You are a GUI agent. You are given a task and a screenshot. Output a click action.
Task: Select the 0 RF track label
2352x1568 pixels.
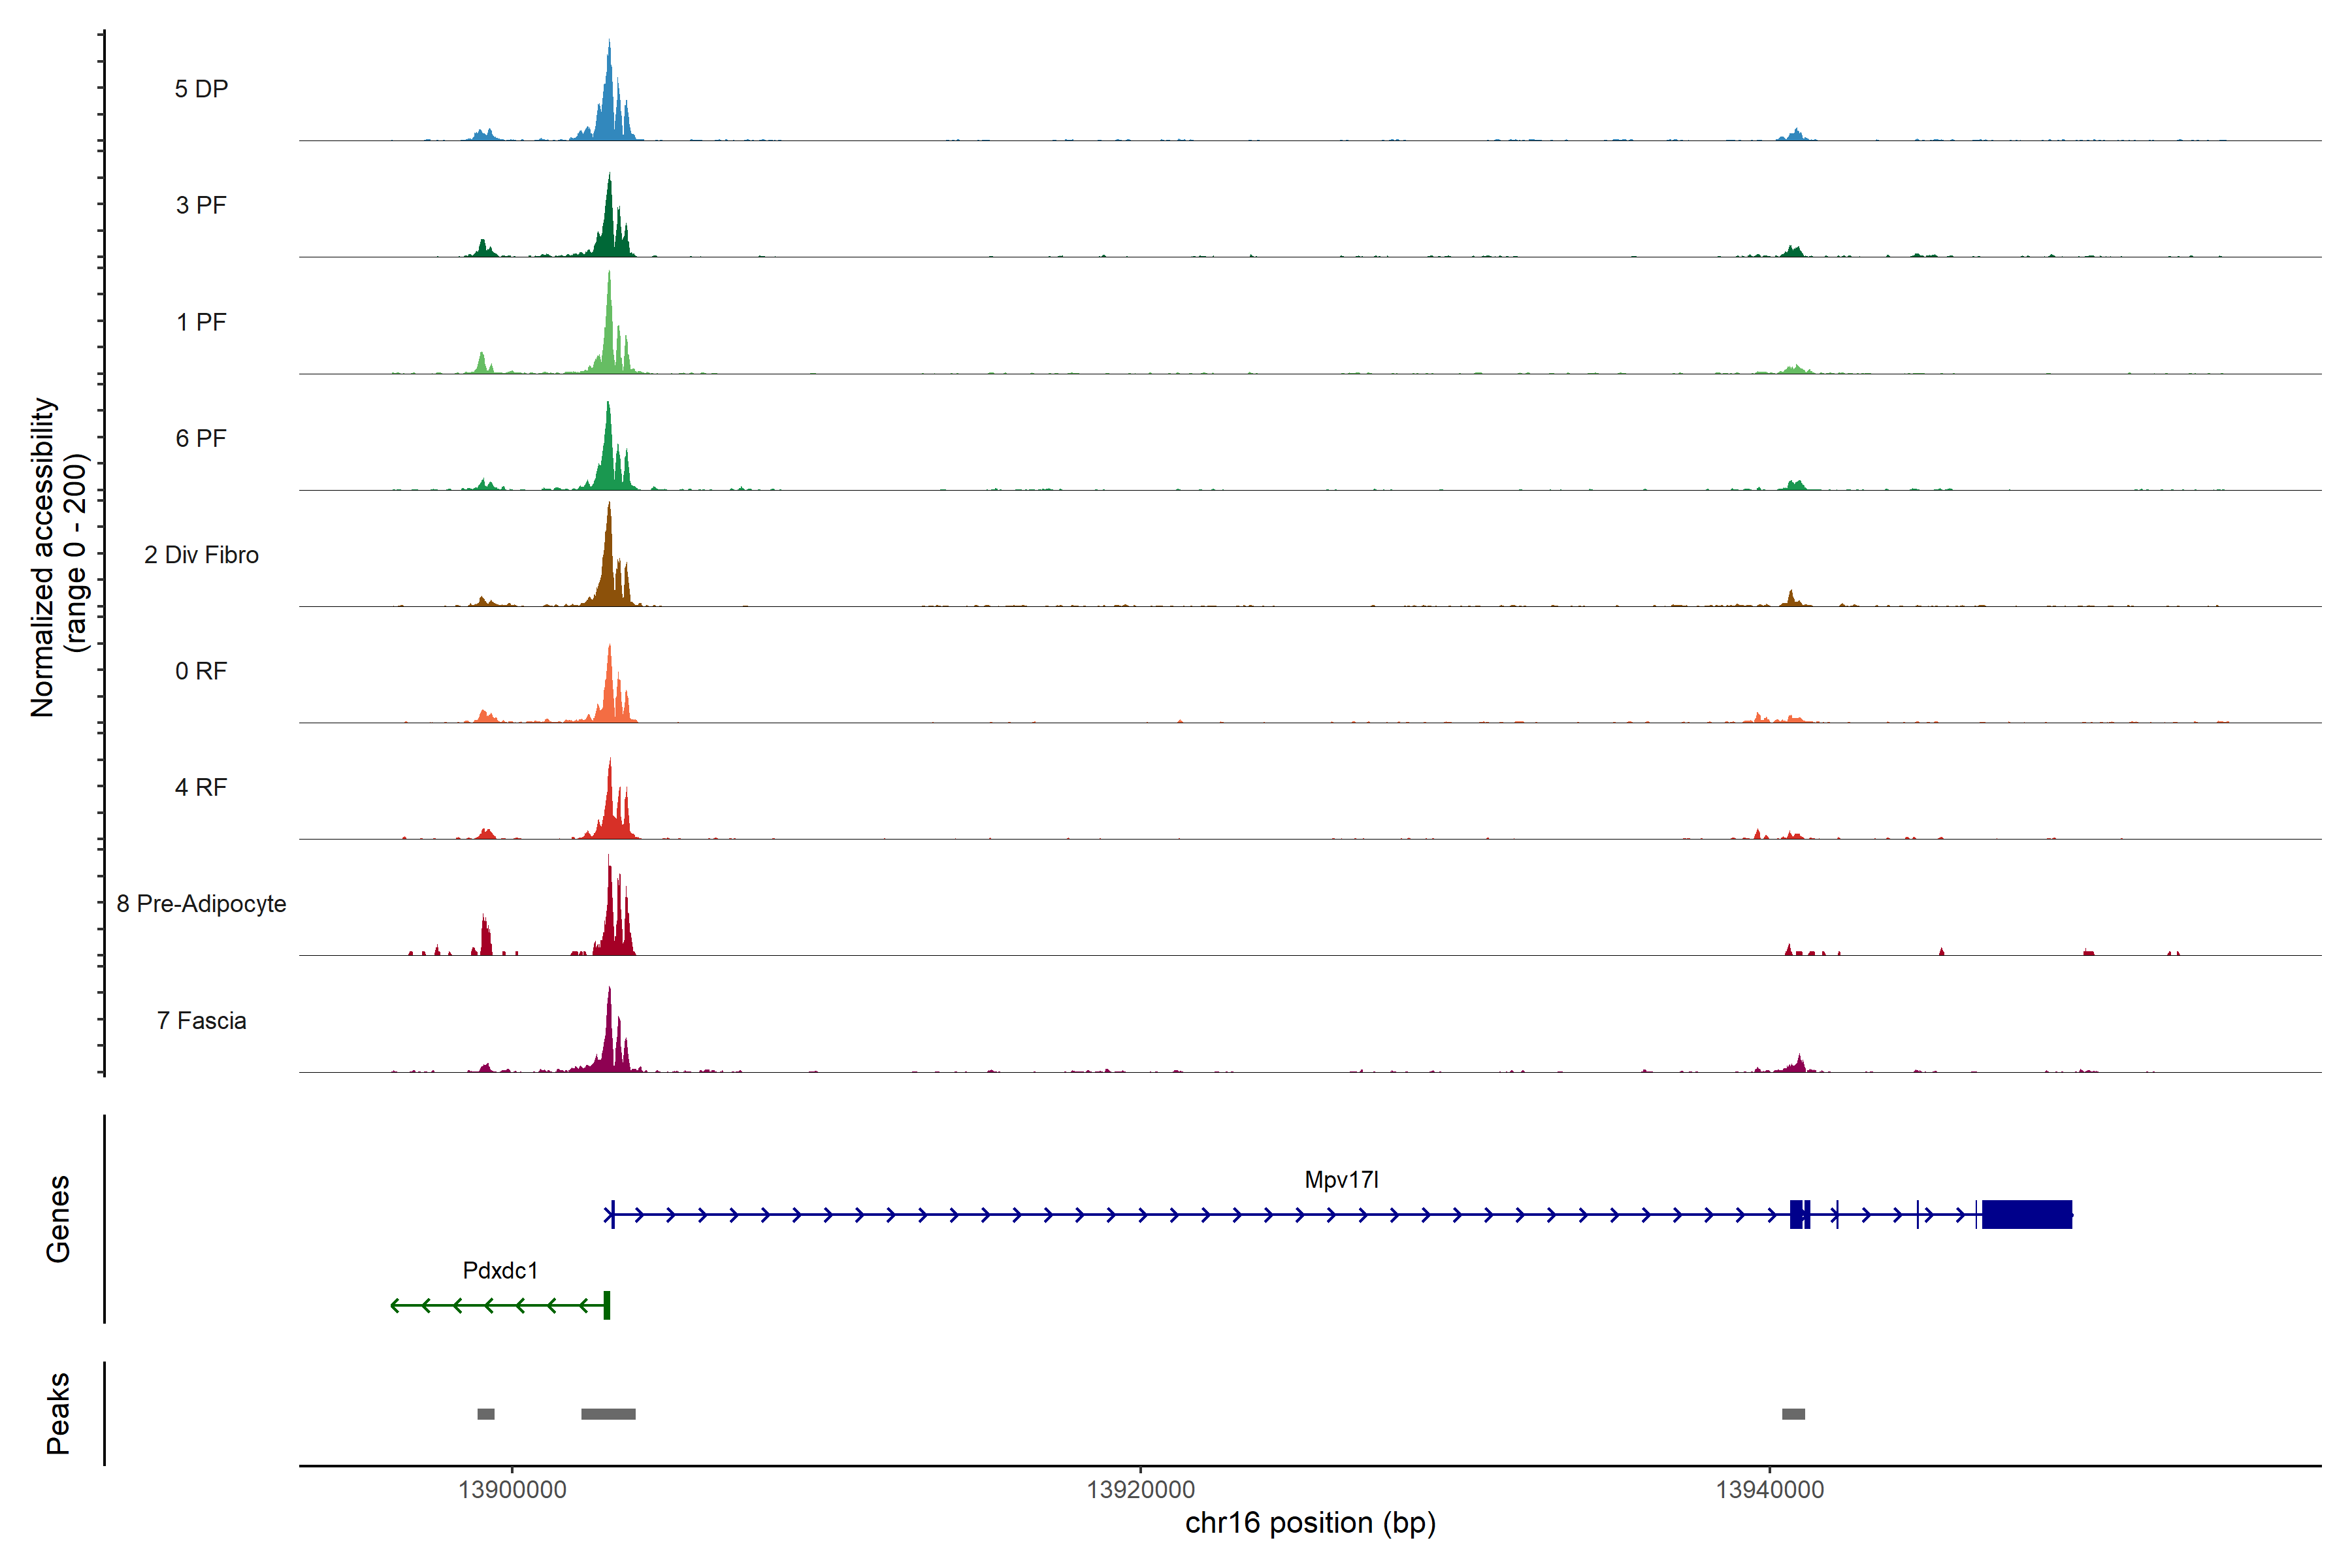coord(201,671)
